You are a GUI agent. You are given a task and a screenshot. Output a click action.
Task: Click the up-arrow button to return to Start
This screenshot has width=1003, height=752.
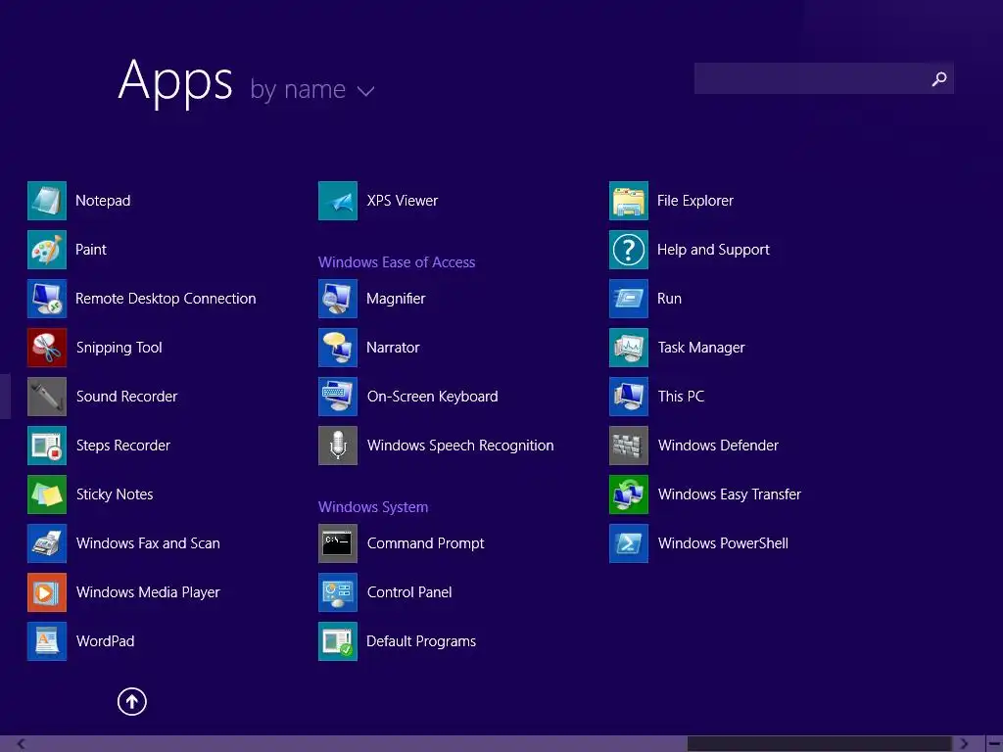[x=132, y=701]
